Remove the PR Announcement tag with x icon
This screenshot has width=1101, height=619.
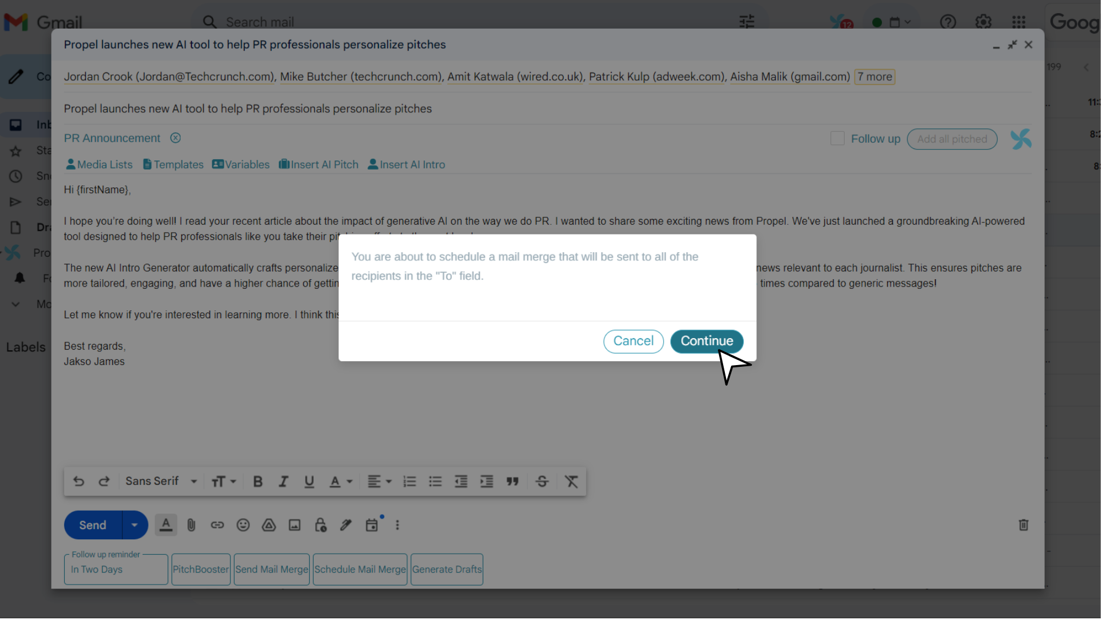(175, 138)
